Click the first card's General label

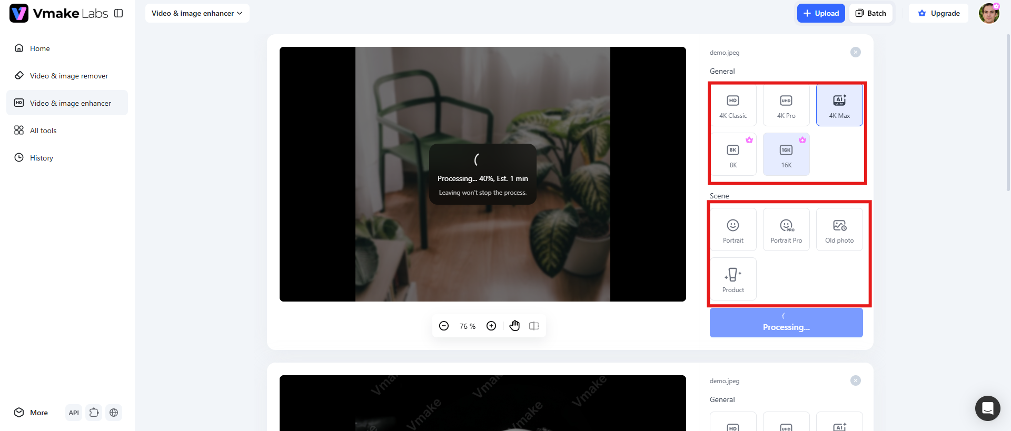click(722, 71)
